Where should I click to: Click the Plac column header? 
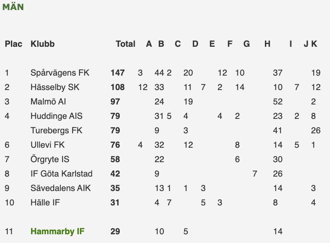click(x=14, y=44)
